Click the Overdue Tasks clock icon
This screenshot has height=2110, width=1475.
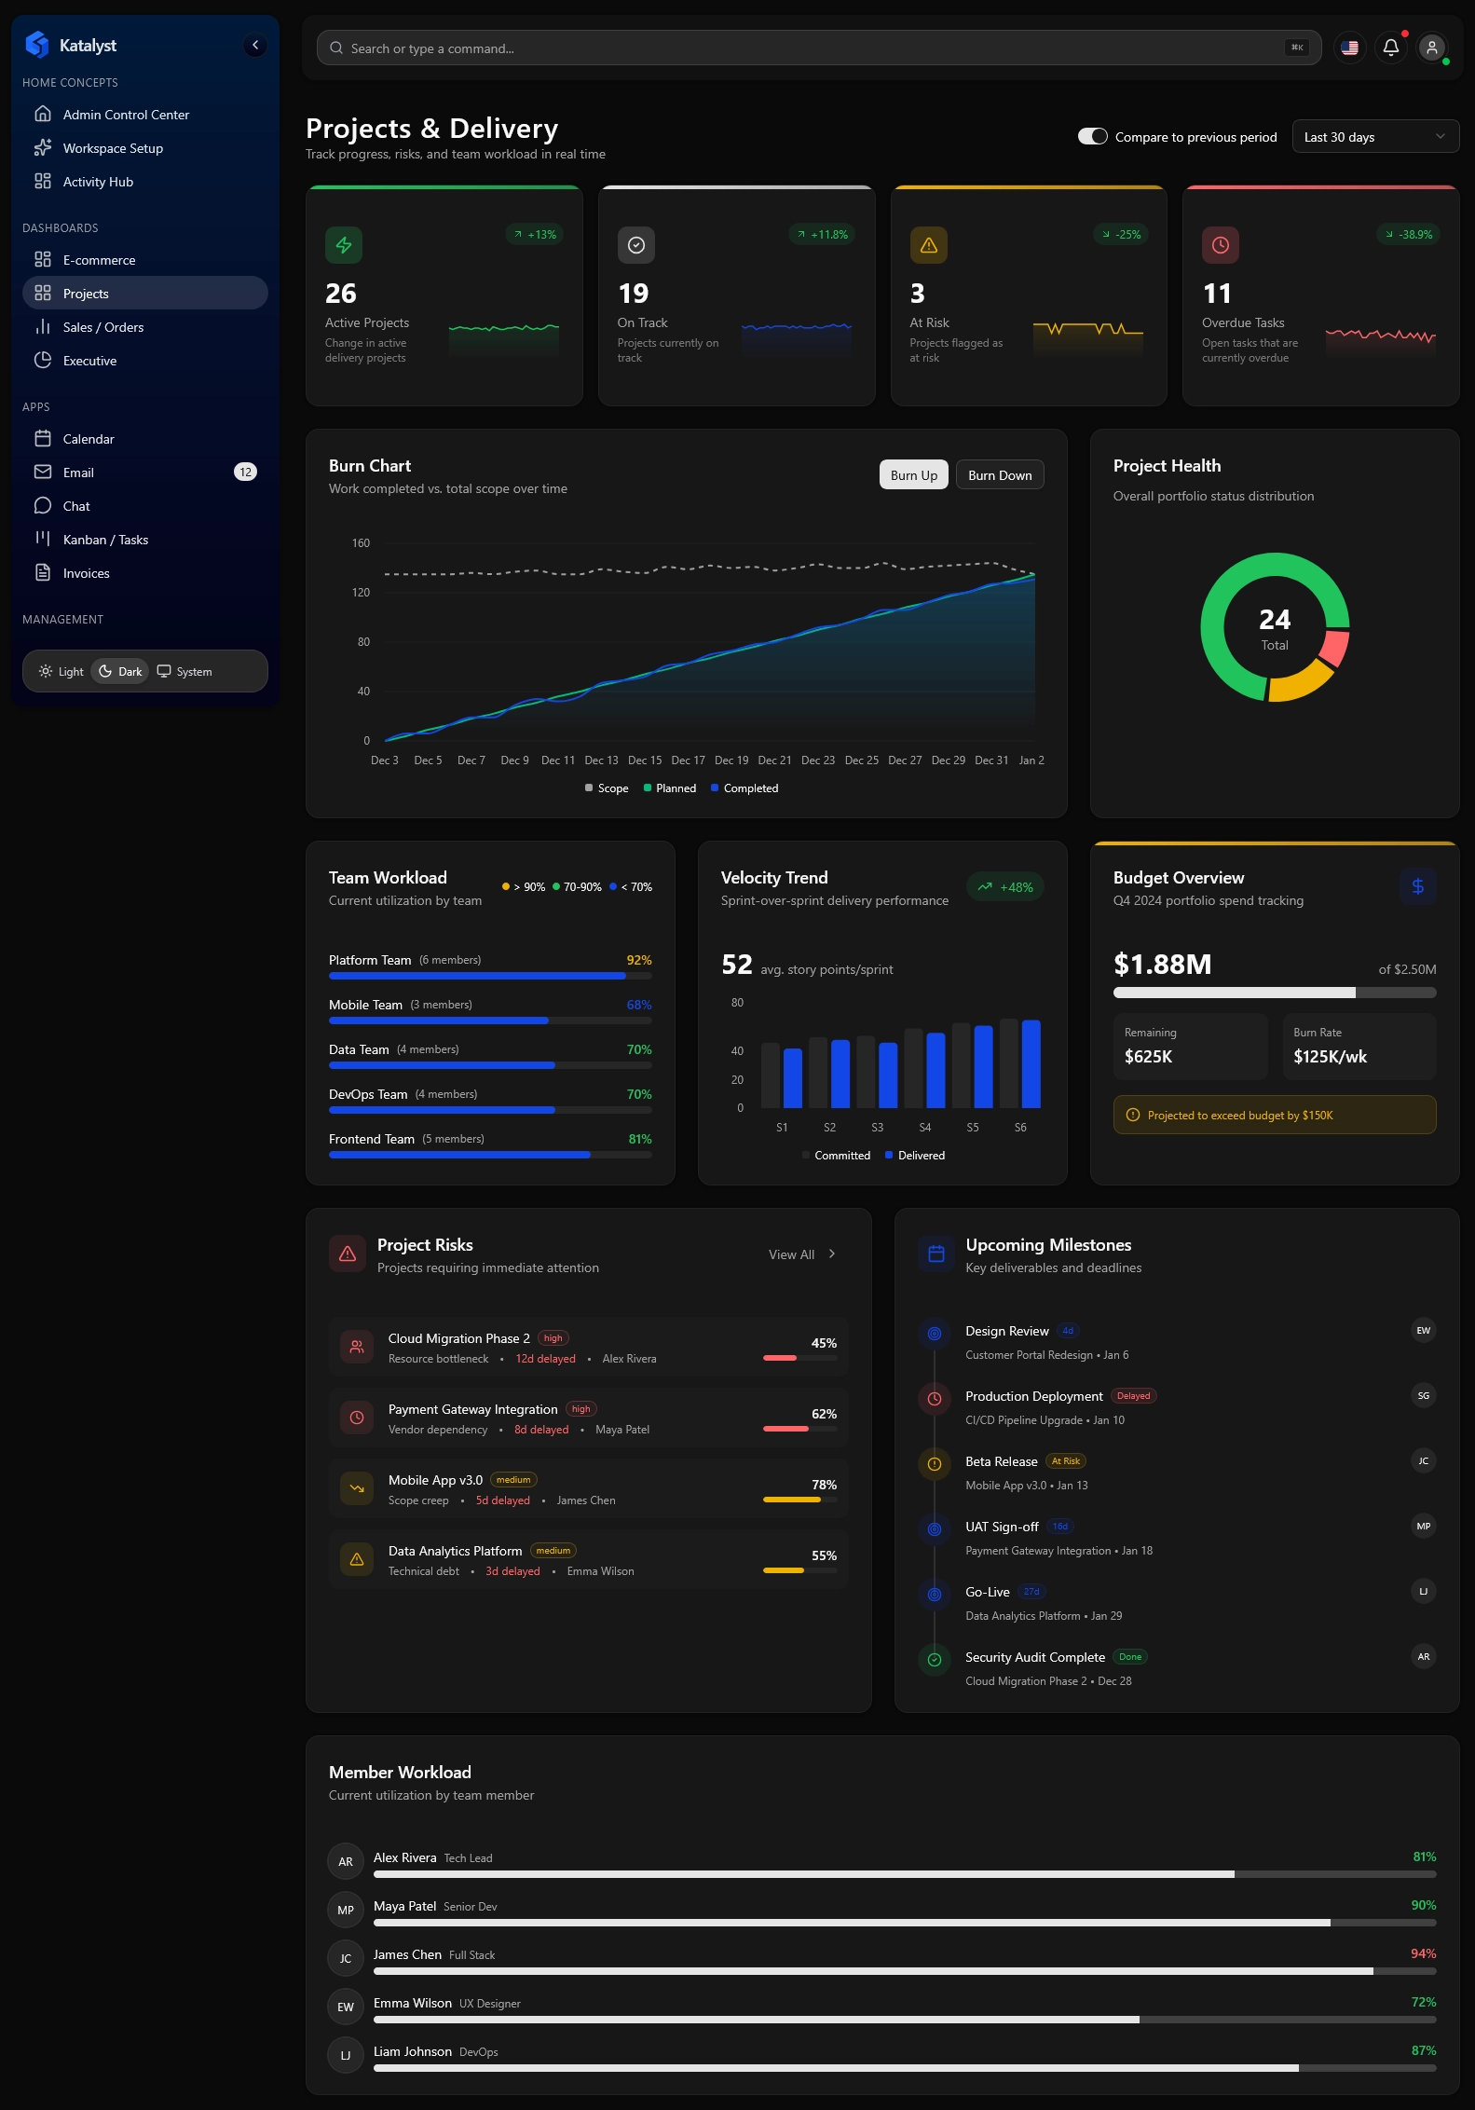click(x=1220, y=245)
